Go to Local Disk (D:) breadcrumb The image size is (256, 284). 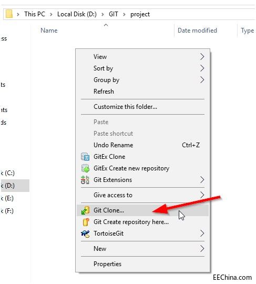tap(77, 14)
